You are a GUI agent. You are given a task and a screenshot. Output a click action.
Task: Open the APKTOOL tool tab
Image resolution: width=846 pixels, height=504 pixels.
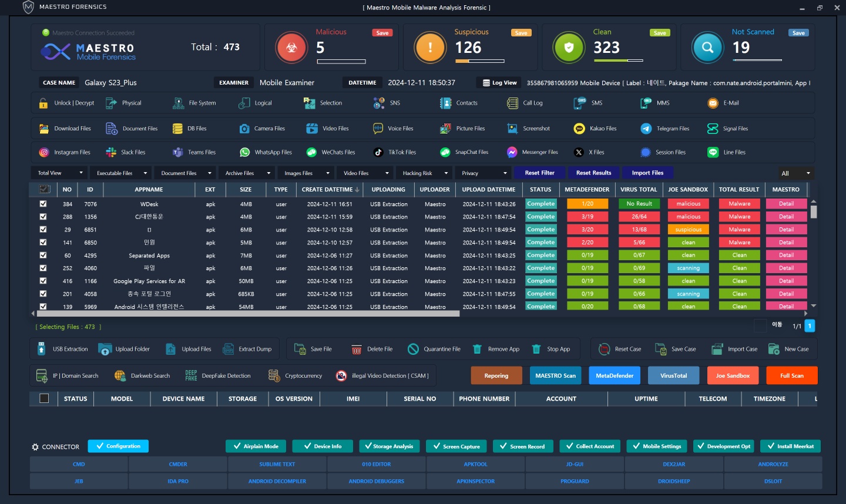475,464
